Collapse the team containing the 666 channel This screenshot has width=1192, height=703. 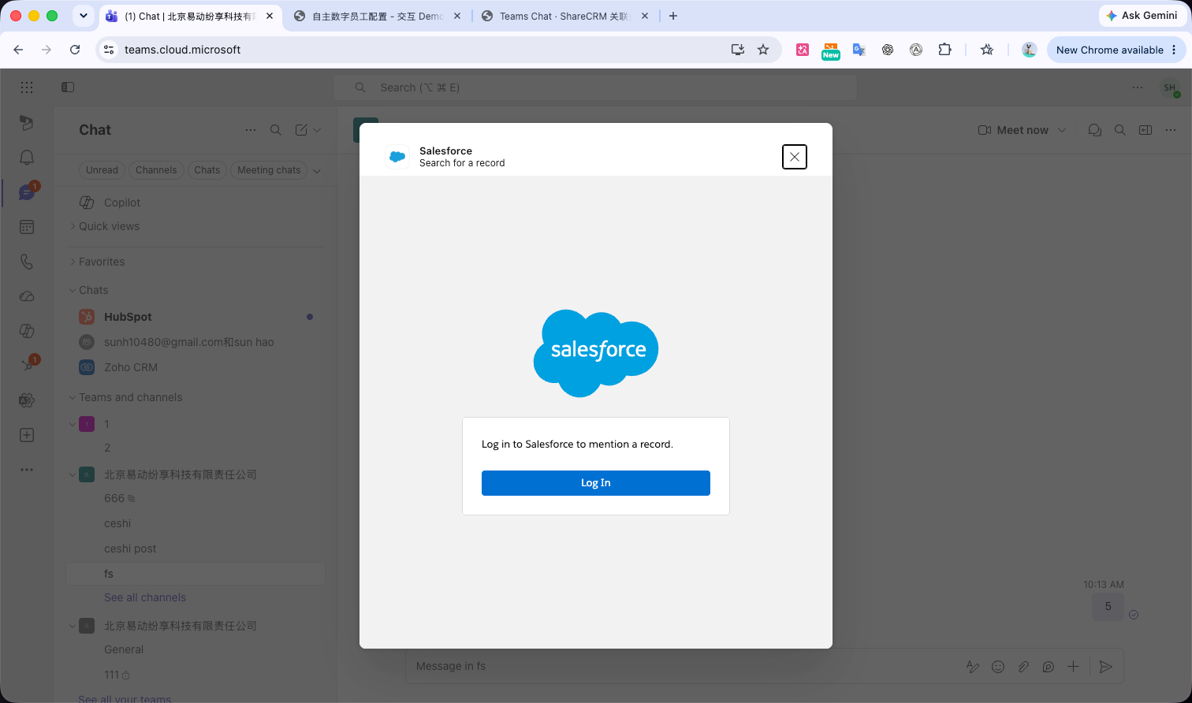[73, 474]
